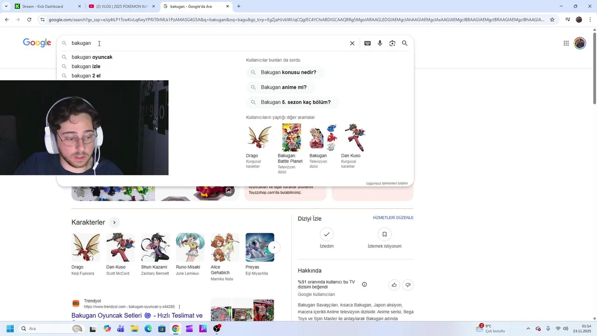597x336 pixels.
Task: Open the on-screen keyboard input tool icon
Action: point(368,43)
